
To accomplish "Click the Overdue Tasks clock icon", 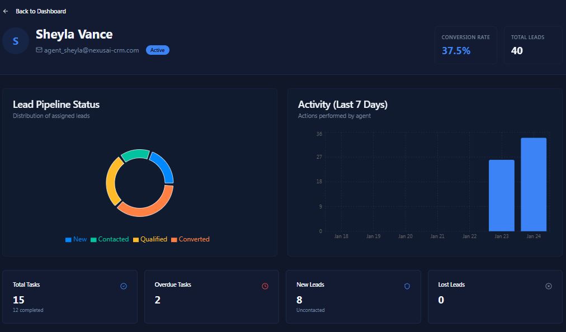I will coord(265,286).
